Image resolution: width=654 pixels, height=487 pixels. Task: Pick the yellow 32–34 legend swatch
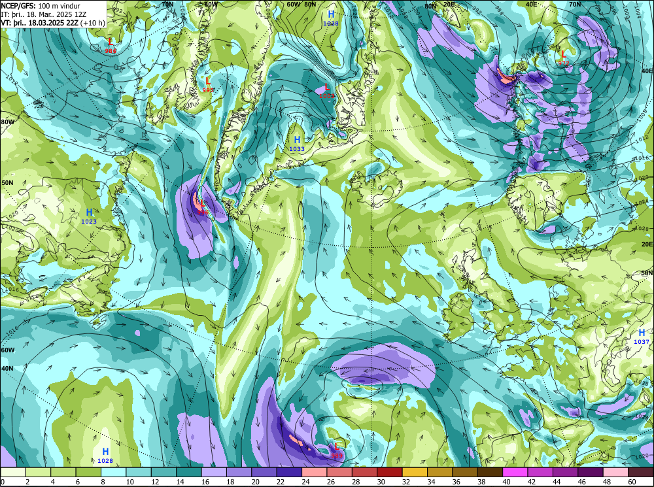pos(415,472)
